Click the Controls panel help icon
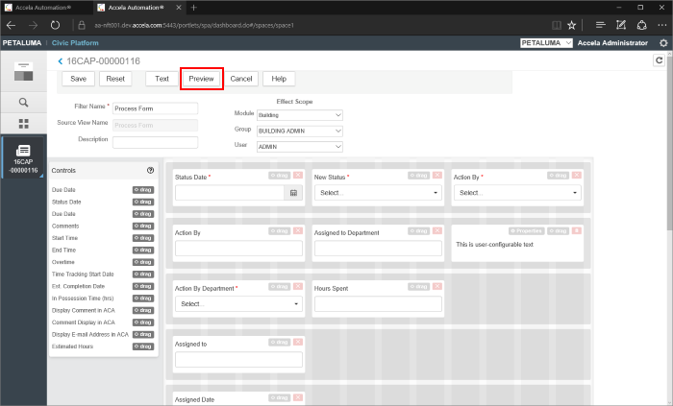 pos(150,170)
